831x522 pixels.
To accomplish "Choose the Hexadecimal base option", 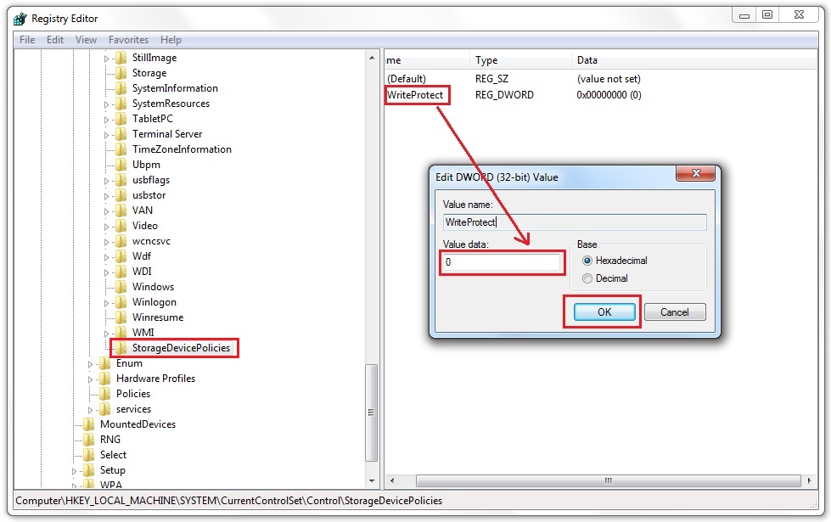I will (x=587, y=261).
